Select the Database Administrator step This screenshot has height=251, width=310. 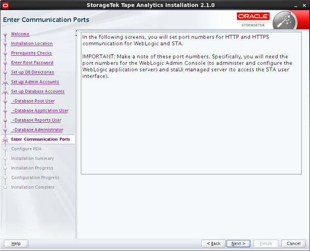click(37, 130)
